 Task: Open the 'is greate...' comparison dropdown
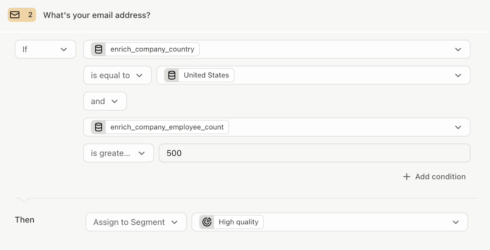[119, 153]
